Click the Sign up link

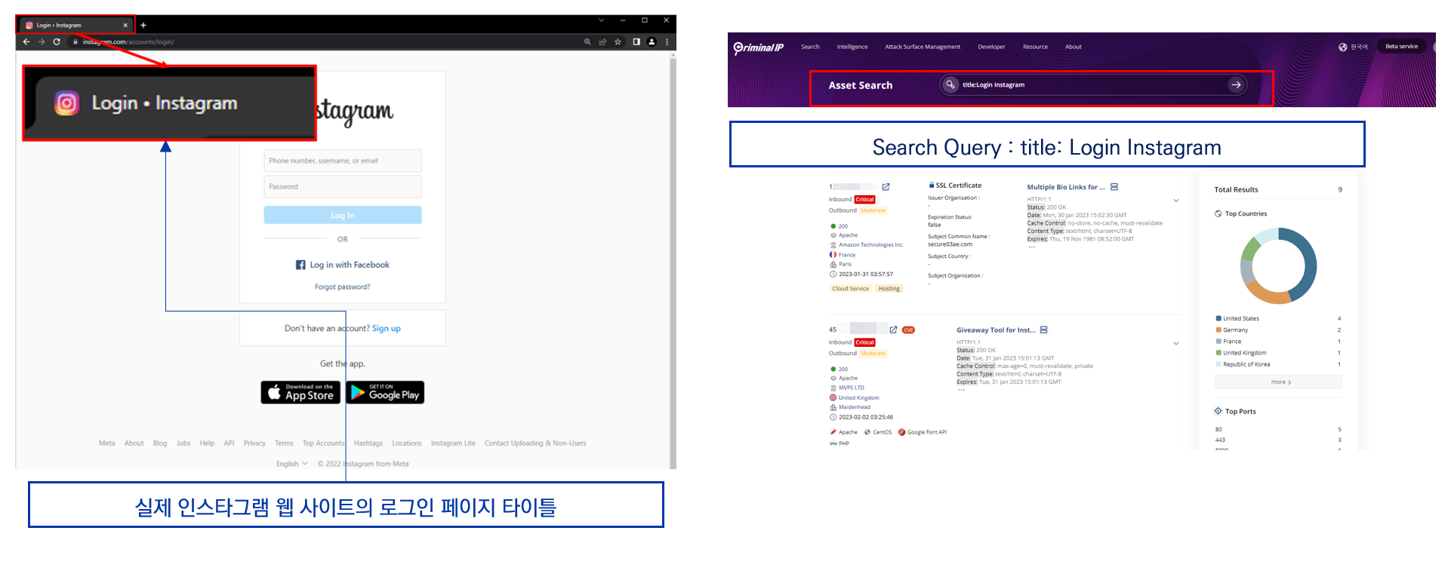pos(387,329)
